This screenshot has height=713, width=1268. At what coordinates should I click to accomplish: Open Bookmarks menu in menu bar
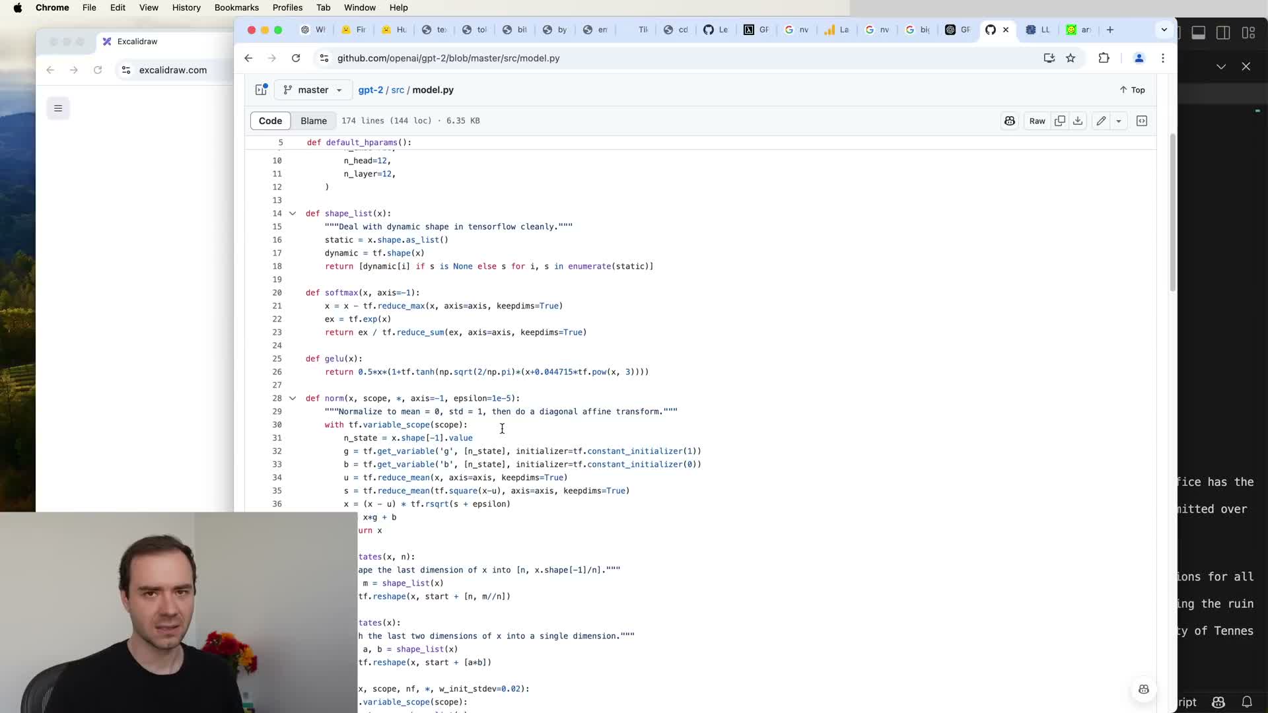tap(236, 7)
